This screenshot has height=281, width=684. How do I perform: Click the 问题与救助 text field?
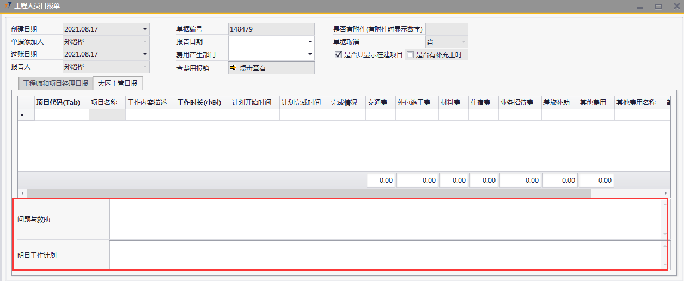pos(386,219)
